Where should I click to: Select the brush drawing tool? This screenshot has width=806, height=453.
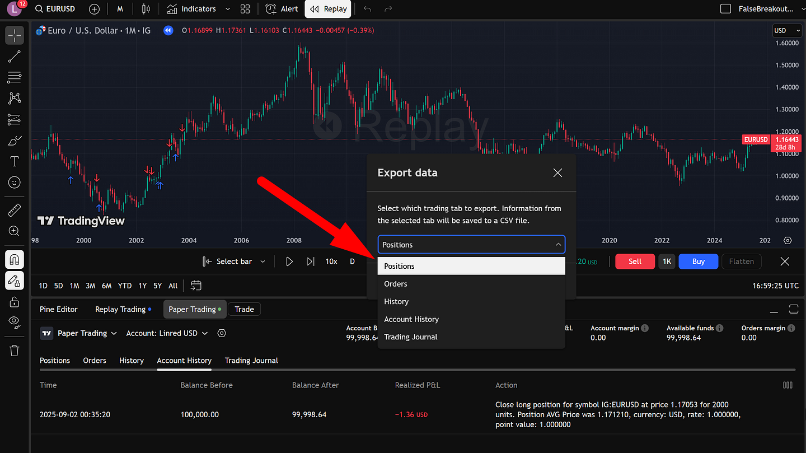(x=15, y=141)
